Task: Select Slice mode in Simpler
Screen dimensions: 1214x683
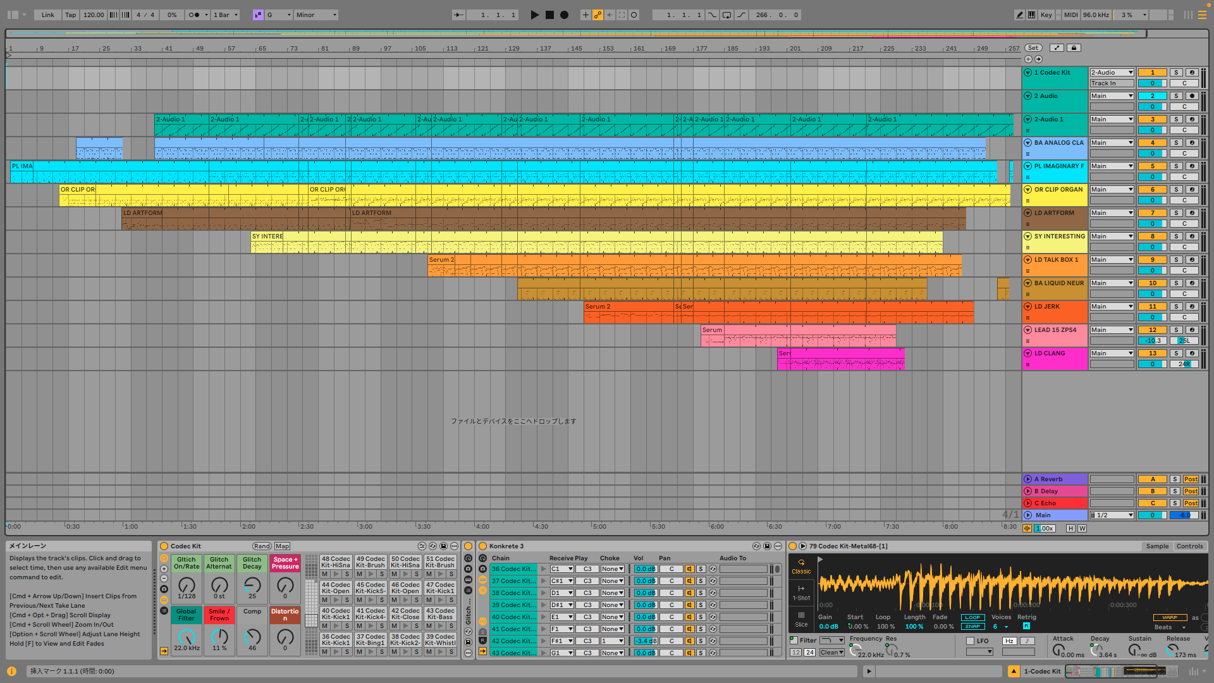Action: tap(801, 619)
